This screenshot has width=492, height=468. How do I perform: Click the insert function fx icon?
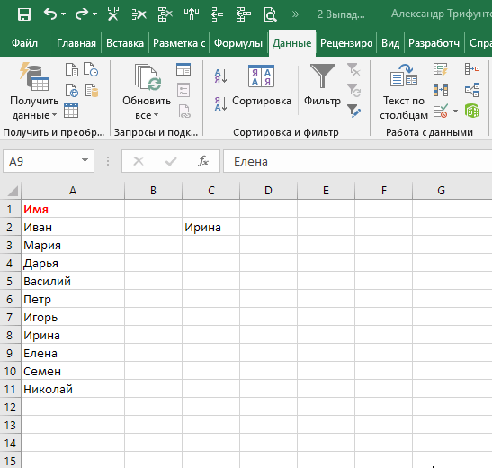[203, 161]
